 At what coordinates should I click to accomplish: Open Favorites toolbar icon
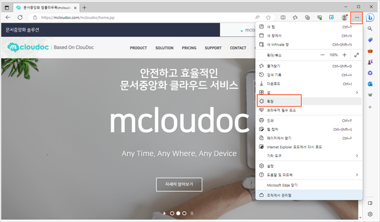coord(295,18)
